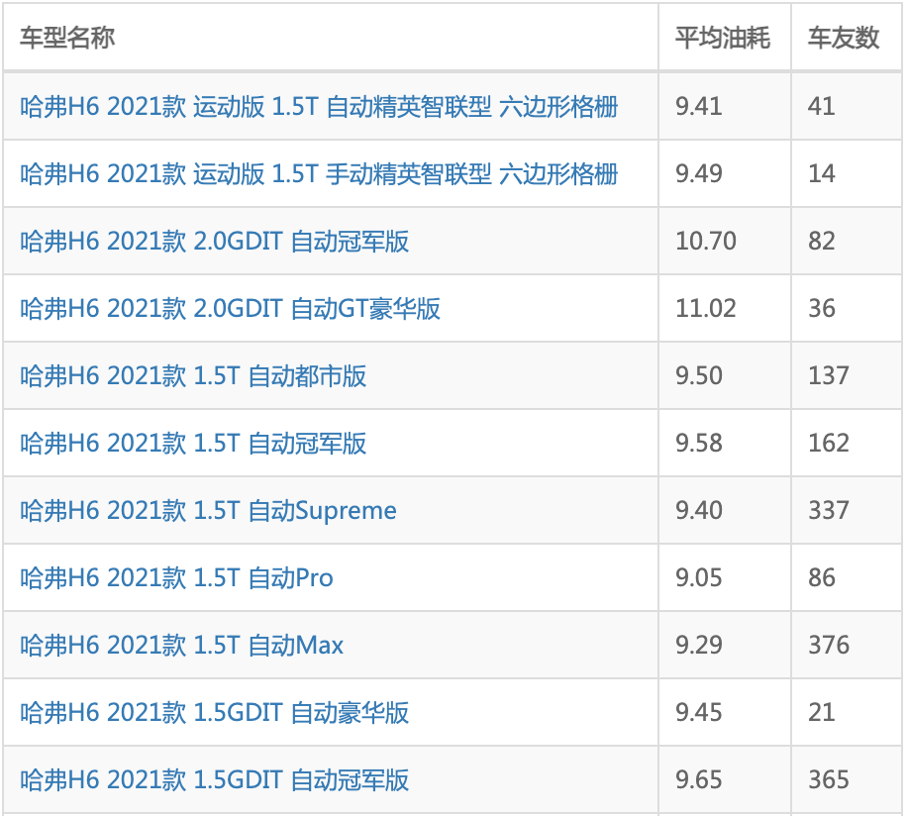Open 哈弗H6 2021款 运动版 1.5T 自动精英智联型 link

tap(319, 107)
